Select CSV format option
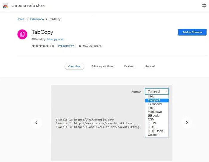 [x=157, y=120]
